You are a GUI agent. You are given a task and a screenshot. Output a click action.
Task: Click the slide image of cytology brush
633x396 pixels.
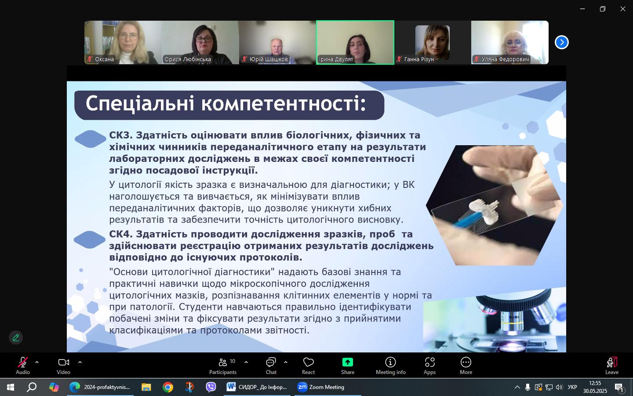[494, 205]
